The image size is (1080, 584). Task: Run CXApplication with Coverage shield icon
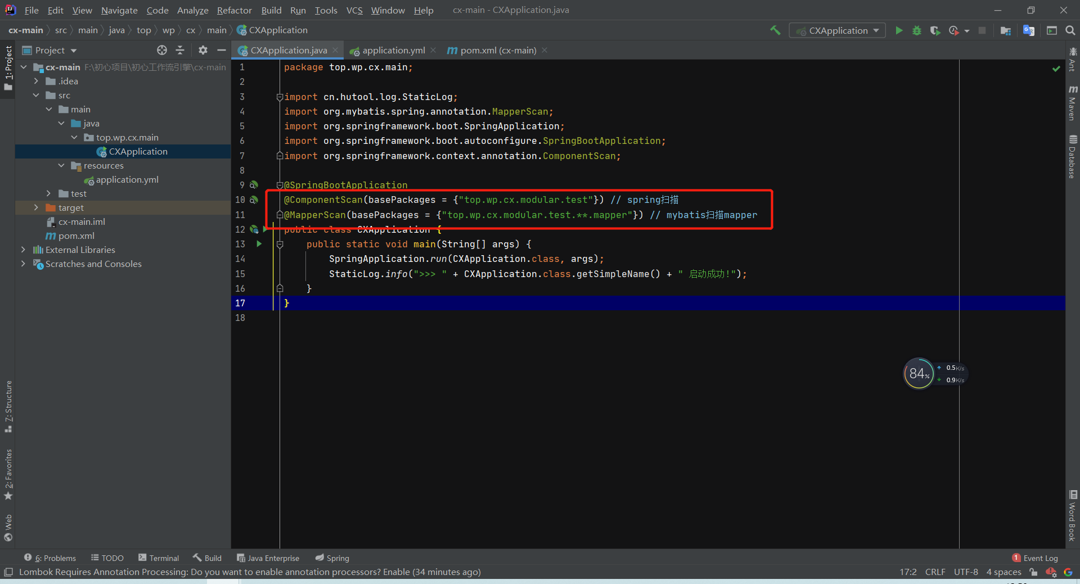(x=935, y=30)
